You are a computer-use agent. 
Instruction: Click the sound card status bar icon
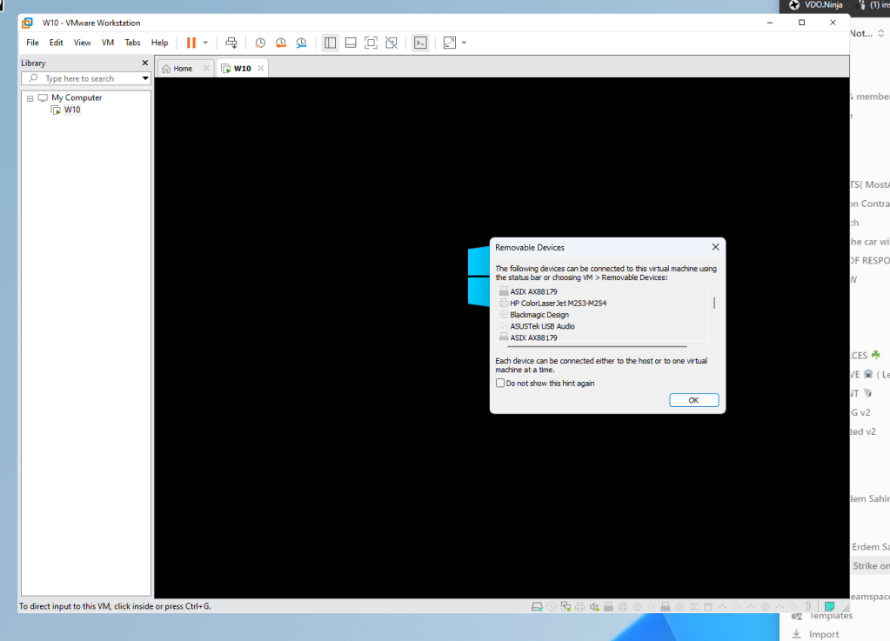593,606
